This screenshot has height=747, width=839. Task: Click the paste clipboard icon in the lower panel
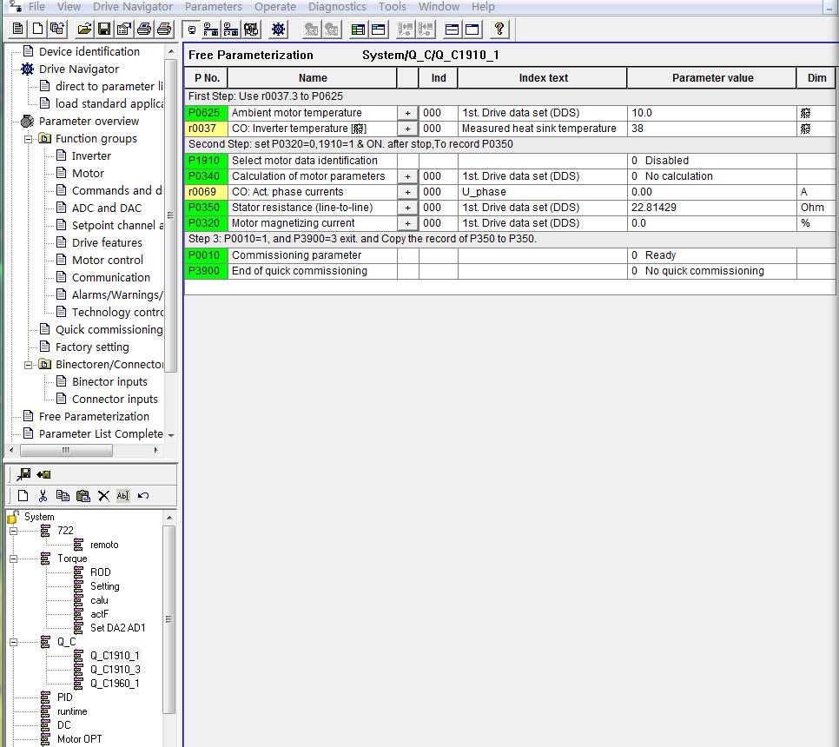pyautogui.click(x=83, y=496)
